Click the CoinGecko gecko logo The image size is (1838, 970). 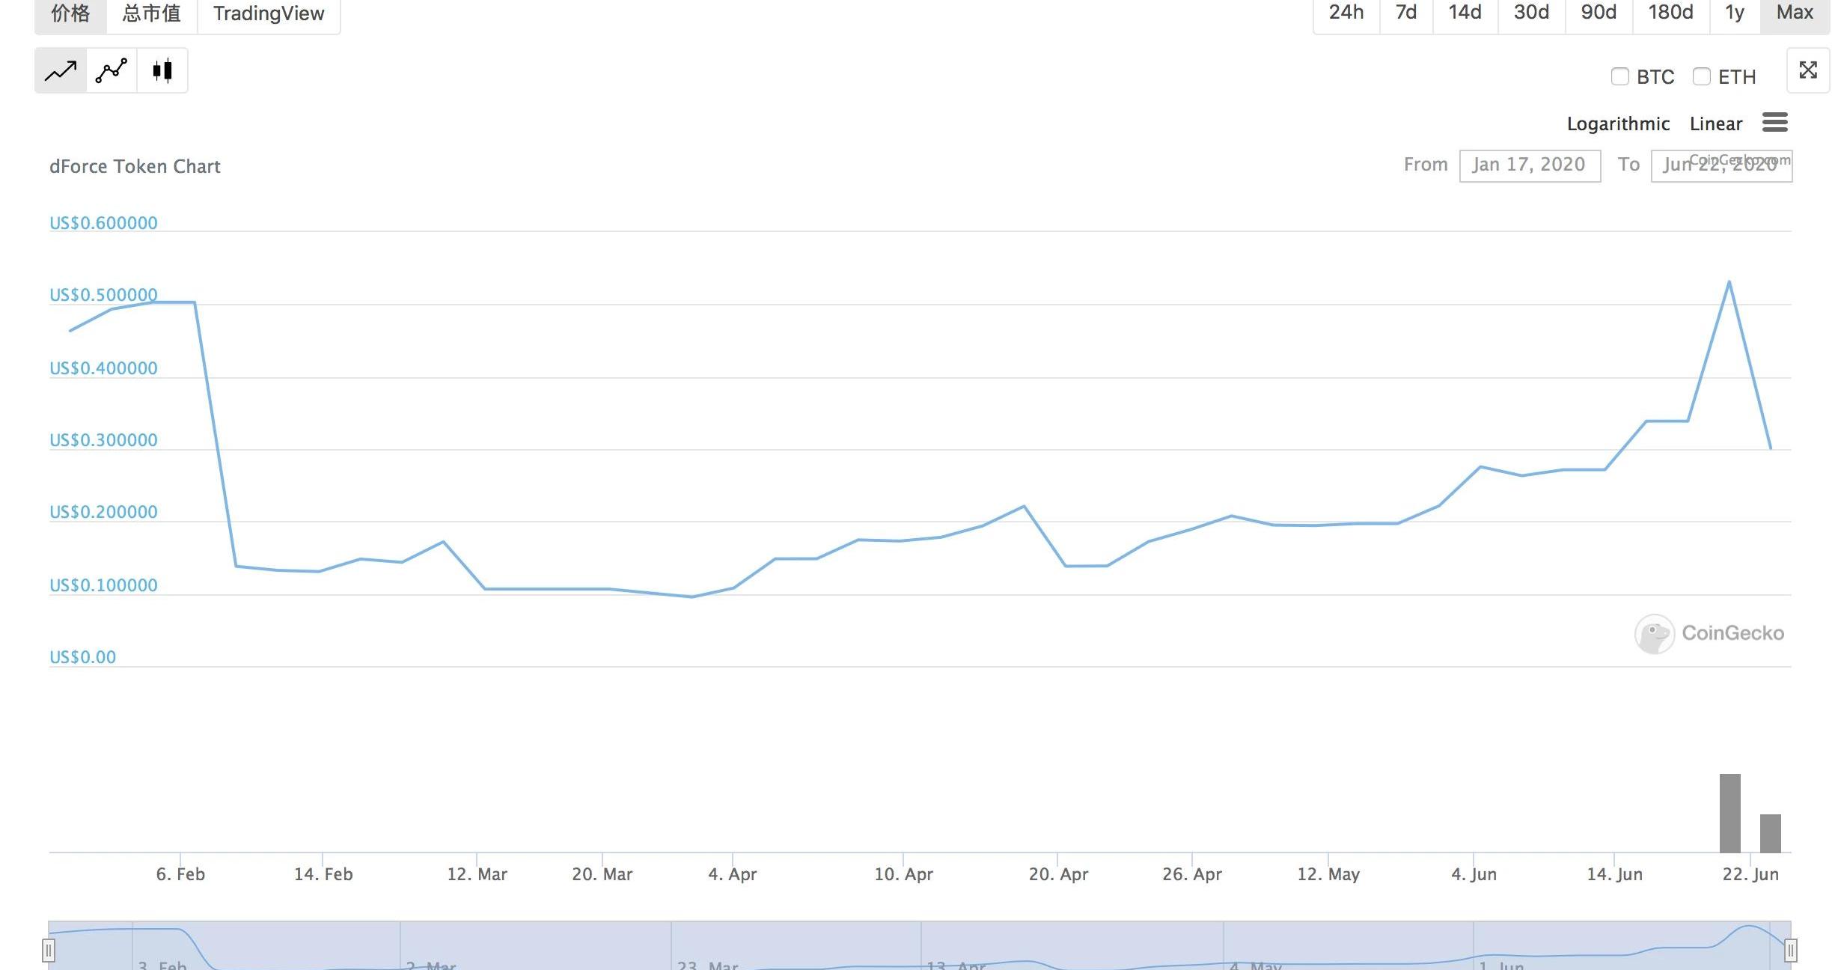(x=1654, y=634)
